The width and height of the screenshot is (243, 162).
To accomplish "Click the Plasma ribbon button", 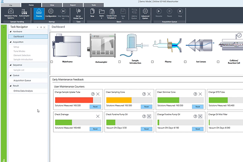I will tap(39, 14).
